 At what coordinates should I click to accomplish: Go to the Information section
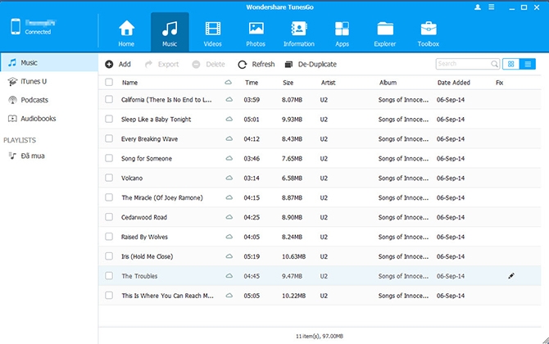pyautogui.click(x=298, y=34)
